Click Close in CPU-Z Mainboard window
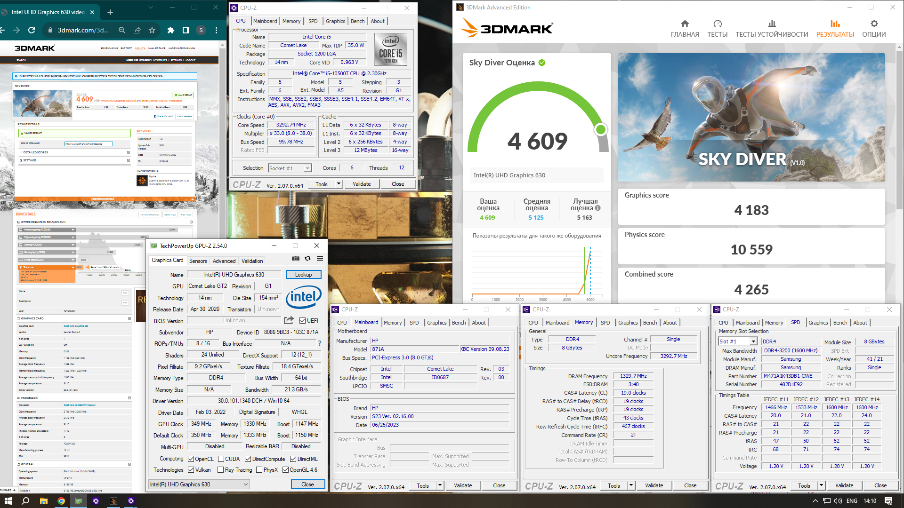 [x=499, y=485]
